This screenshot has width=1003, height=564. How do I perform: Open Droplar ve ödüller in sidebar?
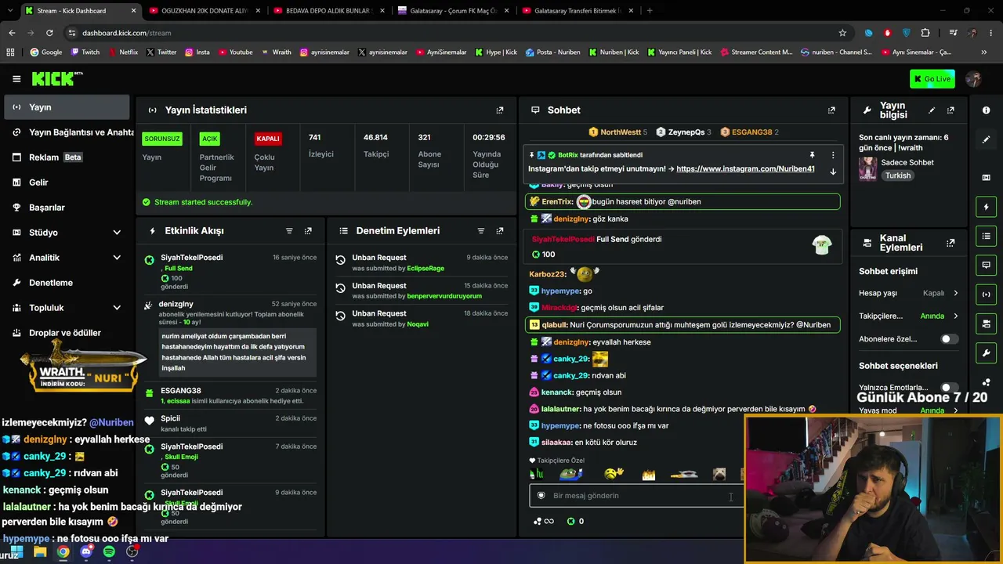[66, 333]
